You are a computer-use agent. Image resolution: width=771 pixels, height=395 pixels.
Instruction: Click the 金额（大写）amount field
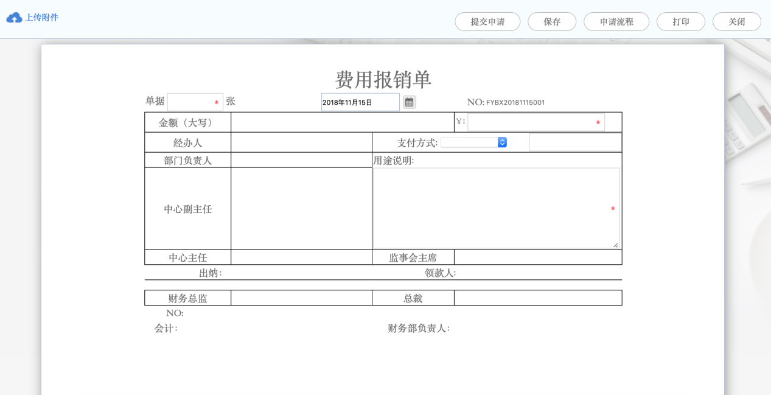tap(341, 122)
